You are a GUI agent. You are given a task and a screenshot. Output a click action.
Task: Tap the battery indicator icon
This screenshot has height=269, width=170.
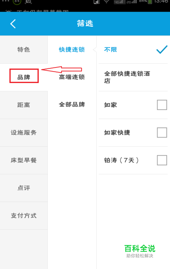pyautogui.click(x=150, y=2)
